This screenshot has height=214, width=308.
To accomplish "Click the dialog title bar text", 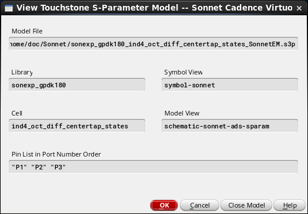I will click(155, 8).
